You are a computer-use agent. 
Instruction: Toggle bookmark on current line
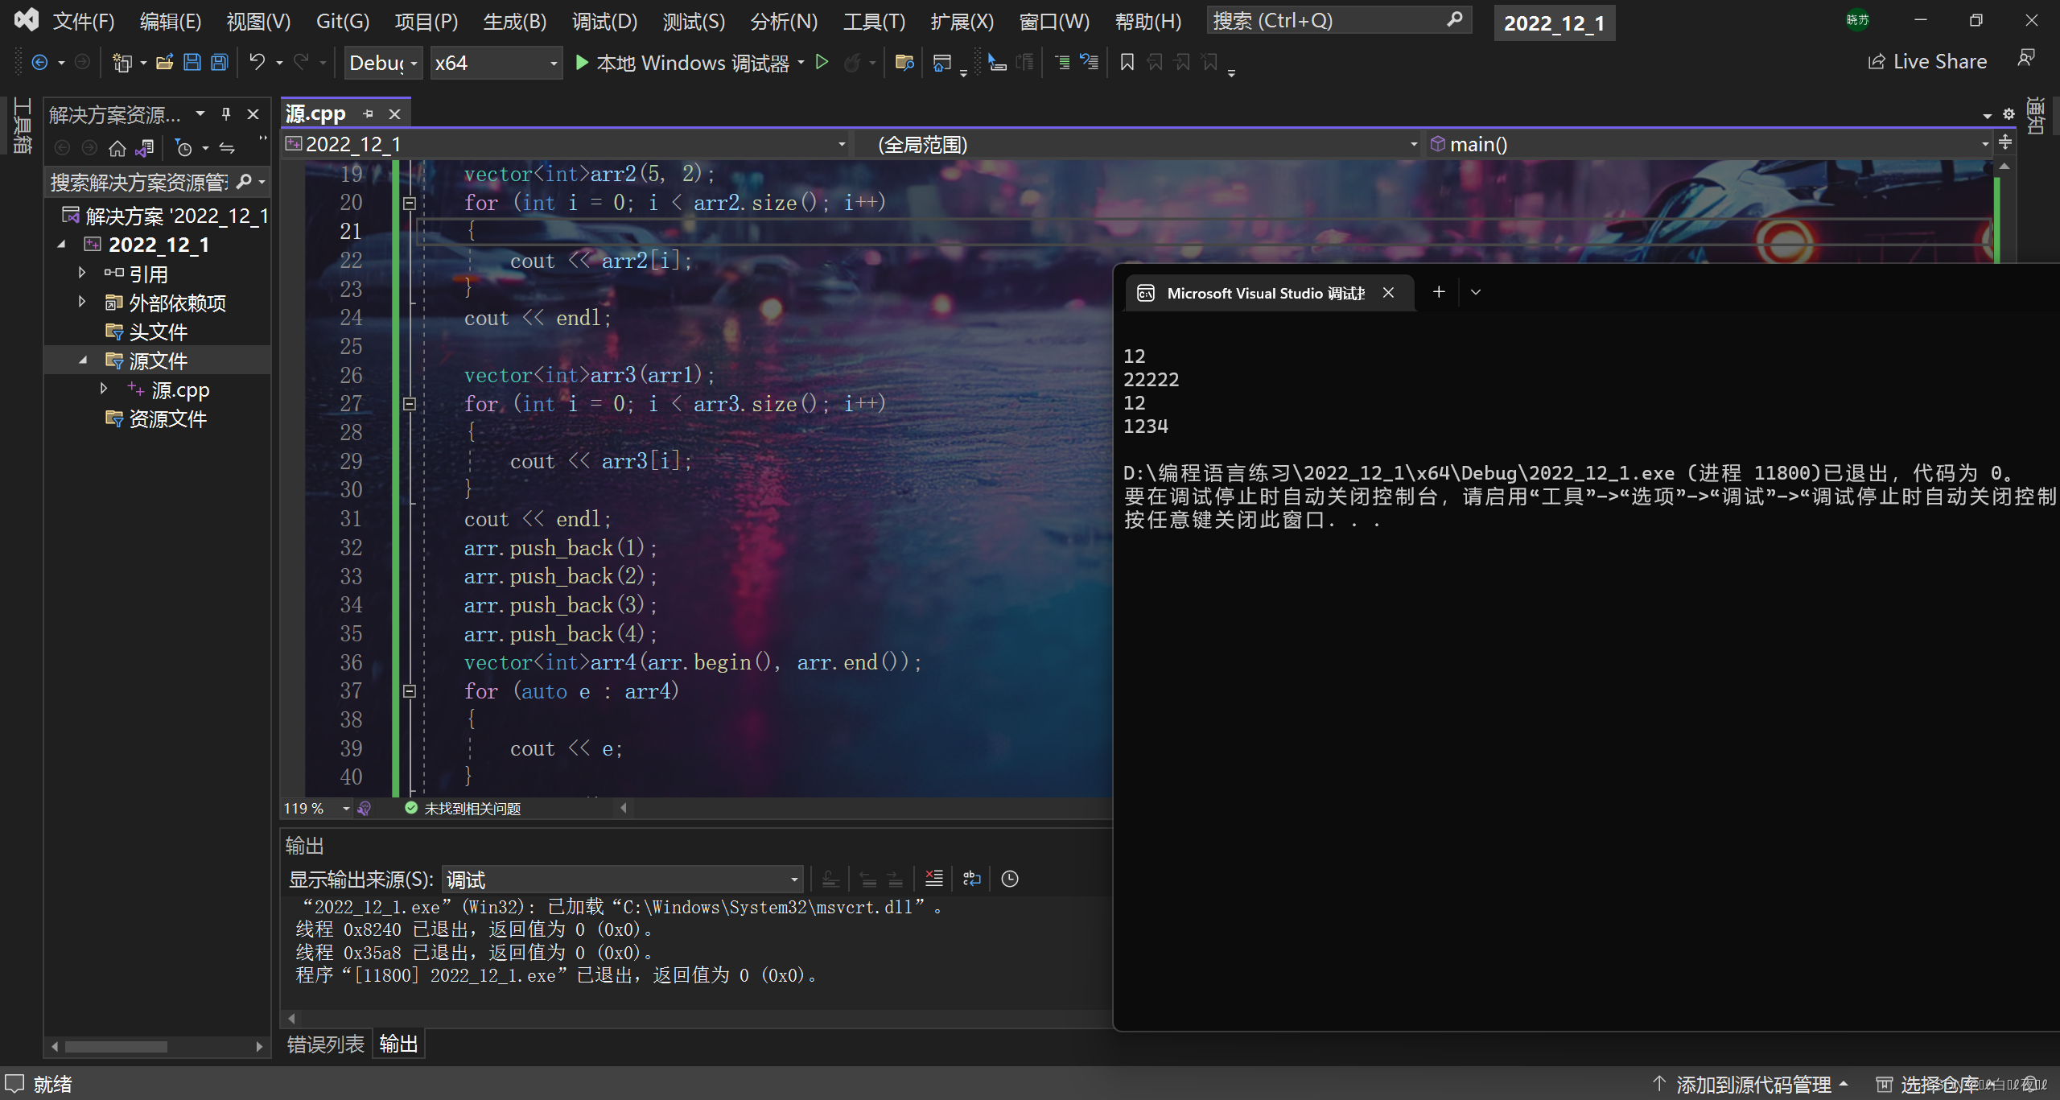[1127, 63]
